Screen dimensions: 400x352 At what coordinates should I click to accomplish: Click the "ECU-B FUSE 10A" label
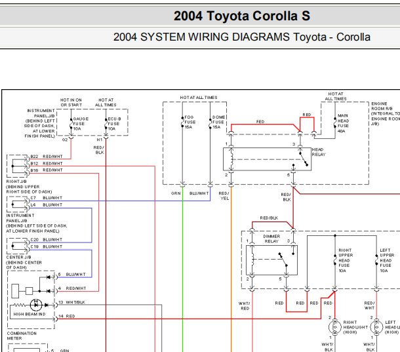pos(114,124)
